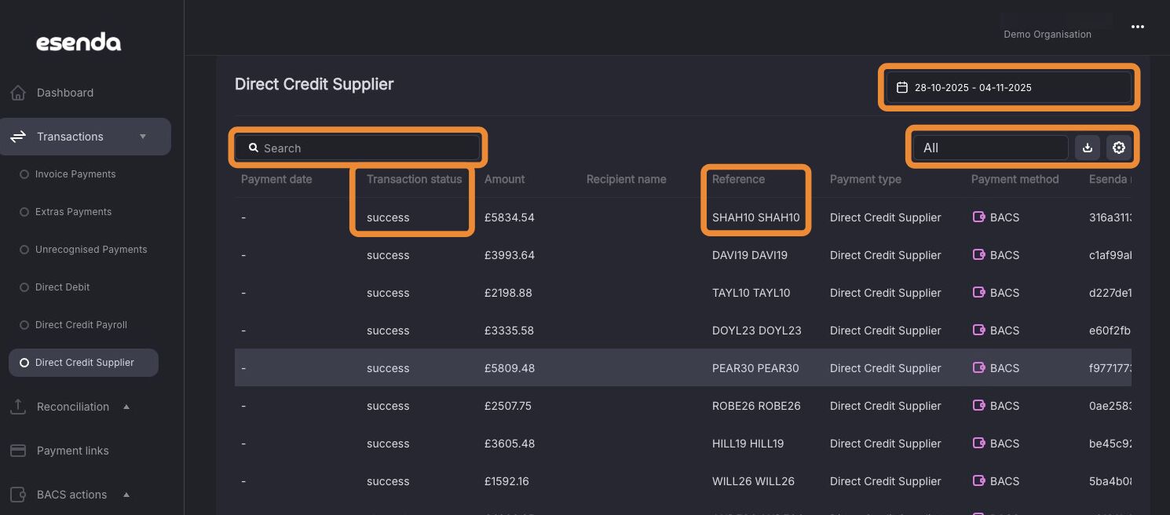The height and width of the screenshot is (515, 1170).
Task: Click amount £3605.48
Action: [x=510, y=444]
